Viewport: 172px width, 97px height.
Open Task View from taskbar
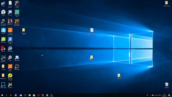[x=11, y=95]
